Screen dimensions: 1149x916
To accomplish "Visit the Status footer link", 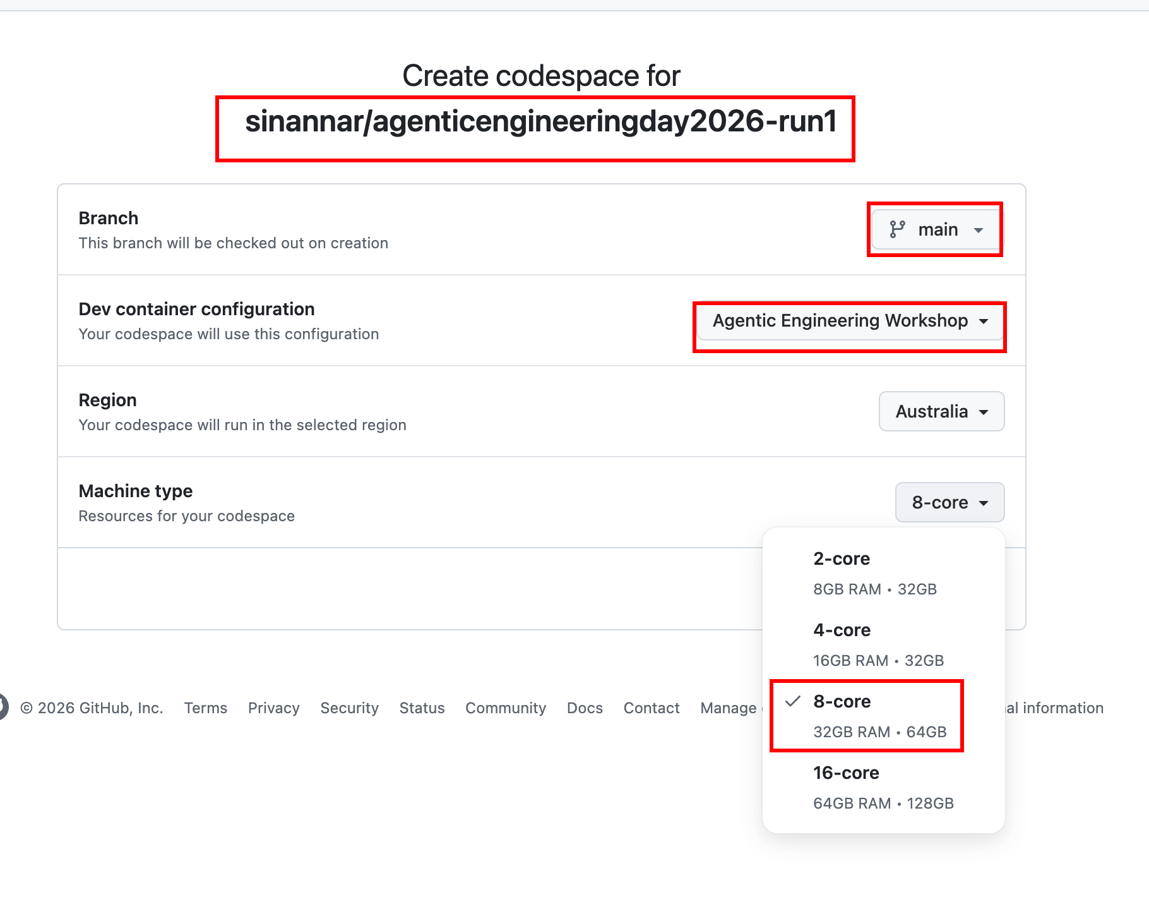I will point(422,708).
